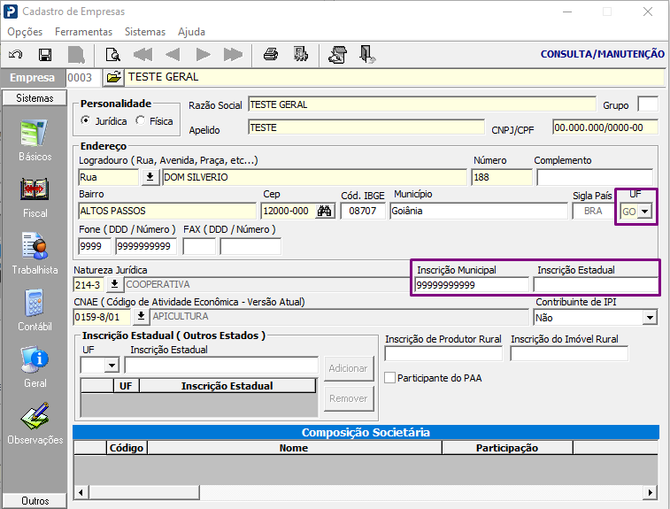Click the save floppy disk icon
The height and width of the screenshot is (509, 670).
click(45, 55)
